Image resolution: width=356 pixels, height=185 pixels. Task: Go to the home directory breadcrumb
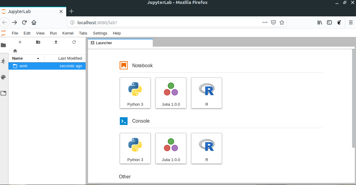15,51
